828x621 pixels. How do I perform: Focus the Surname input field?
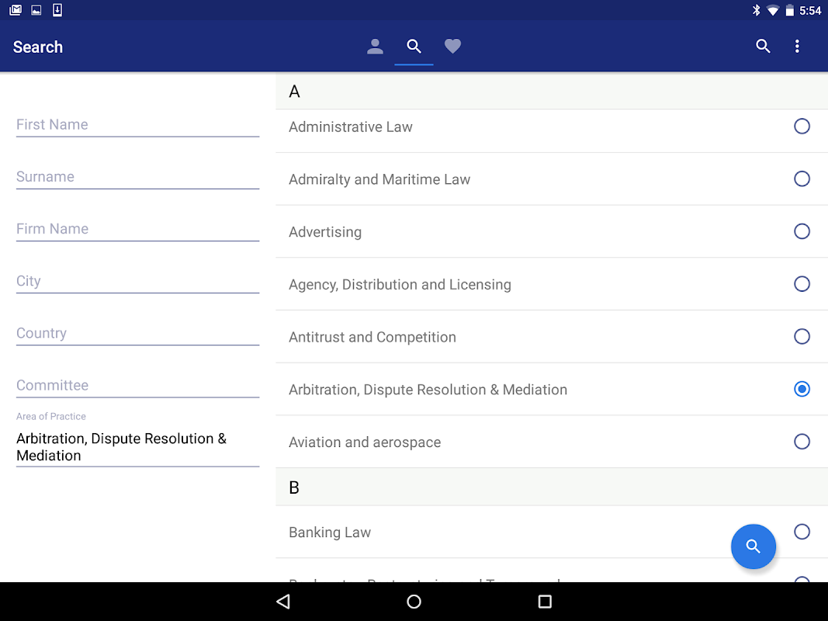pyautogui.click(x=138, y=178)
